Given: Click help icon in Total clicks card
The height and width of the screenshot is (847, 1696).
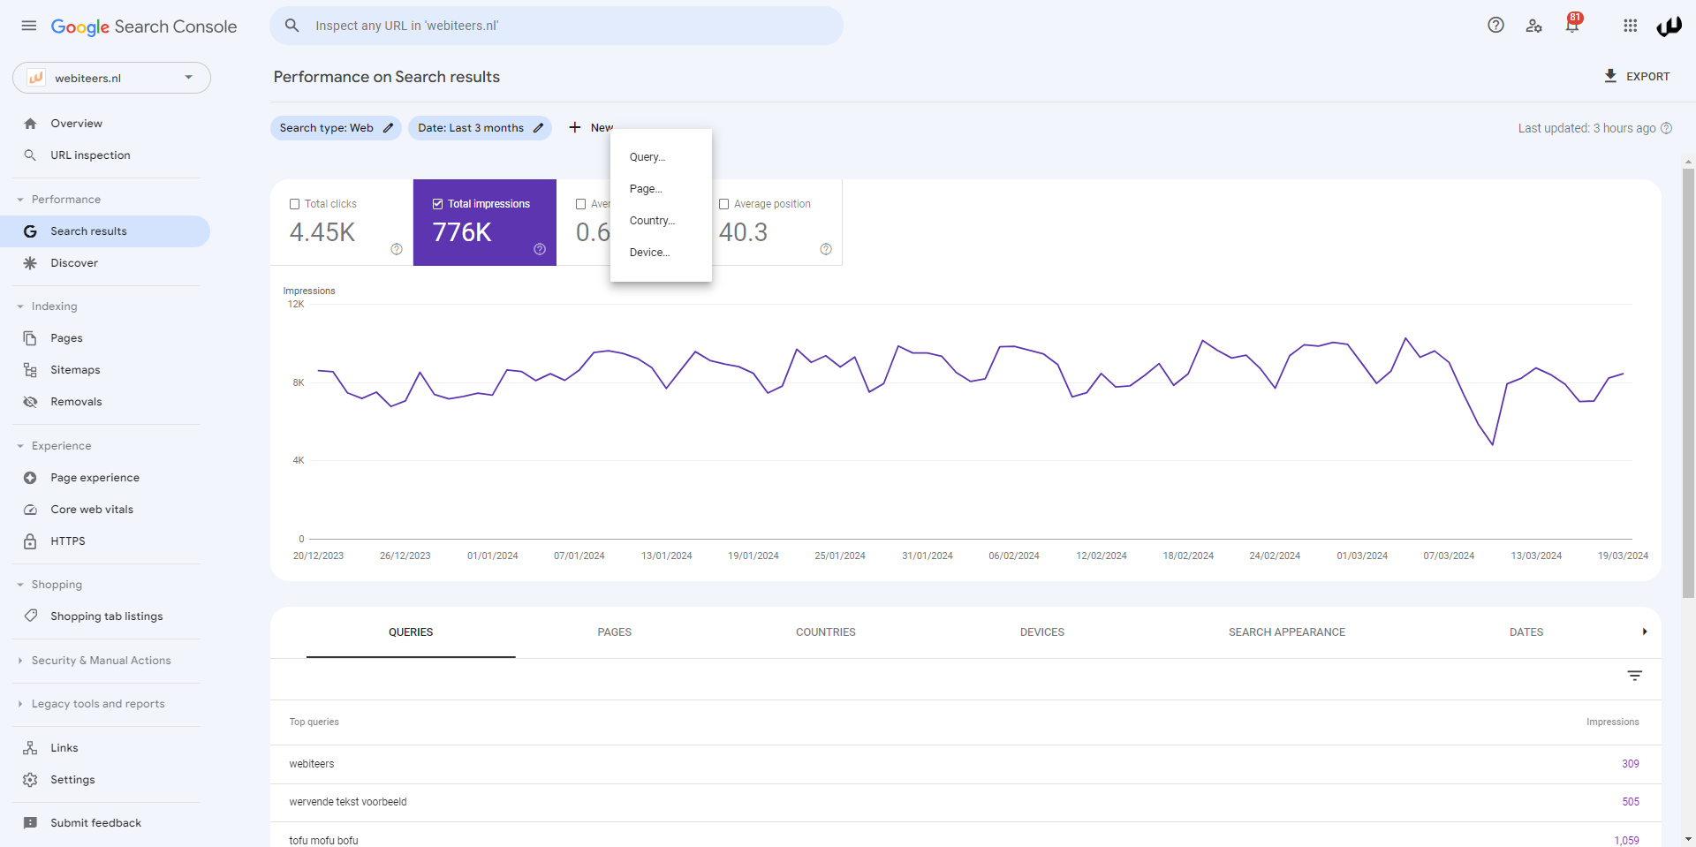Looking at the screenshot, I should [397, 249].
